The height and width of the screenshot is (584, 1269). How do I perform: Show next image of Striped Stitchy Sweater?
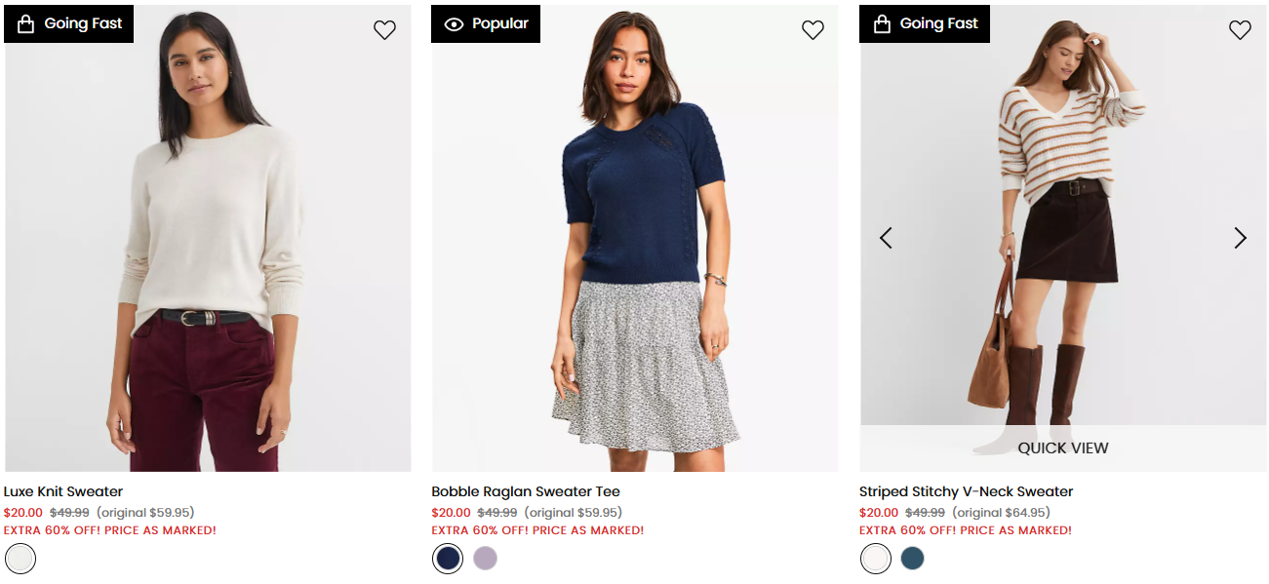(1240, 238)
